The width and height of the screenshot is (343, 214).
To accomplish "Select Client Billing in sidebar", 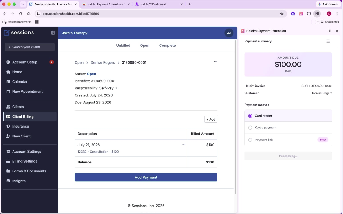I will (30, 117).
